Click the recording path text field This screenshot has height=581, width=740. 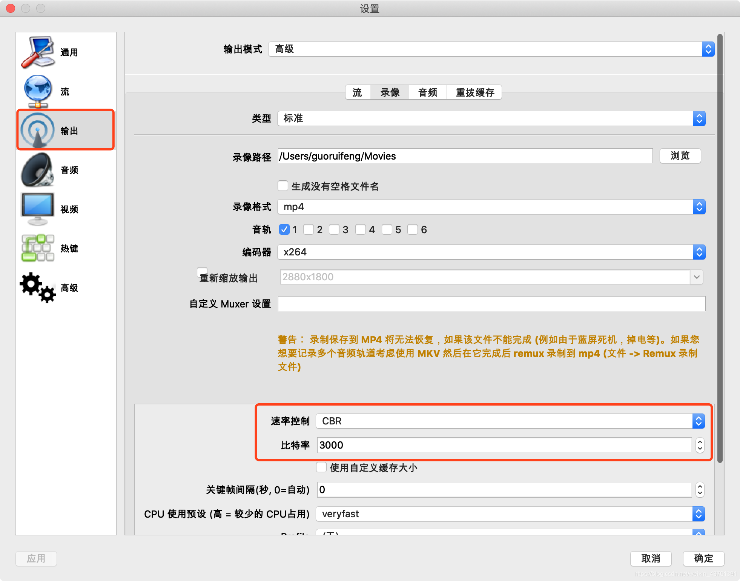465,156
